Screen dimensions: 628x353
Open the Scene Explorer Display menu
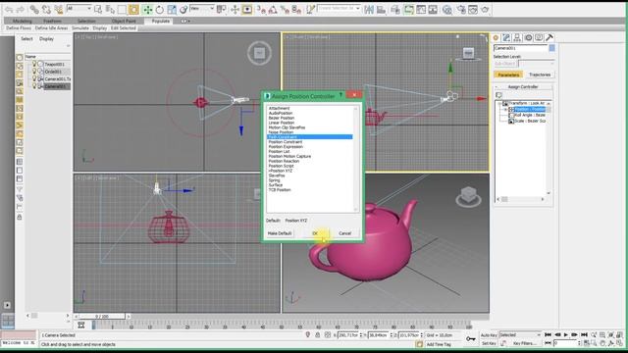point(46,39)
